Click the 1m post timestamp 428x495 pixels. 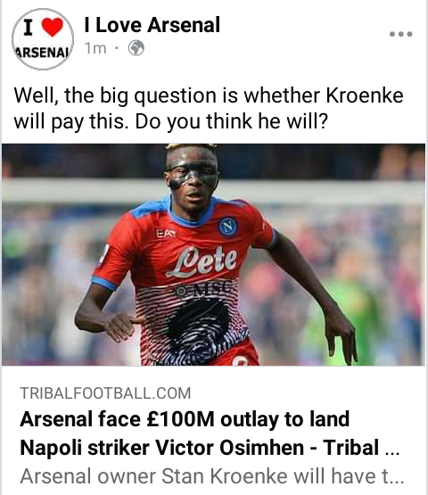[x=95, y=48]
